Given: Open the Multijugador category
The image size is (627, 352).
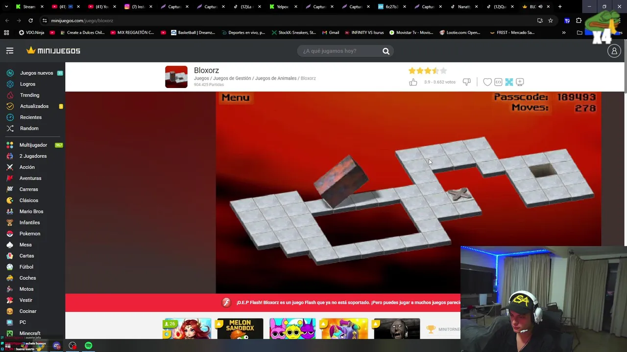Looking at the screenshot, I should (32, 145).
